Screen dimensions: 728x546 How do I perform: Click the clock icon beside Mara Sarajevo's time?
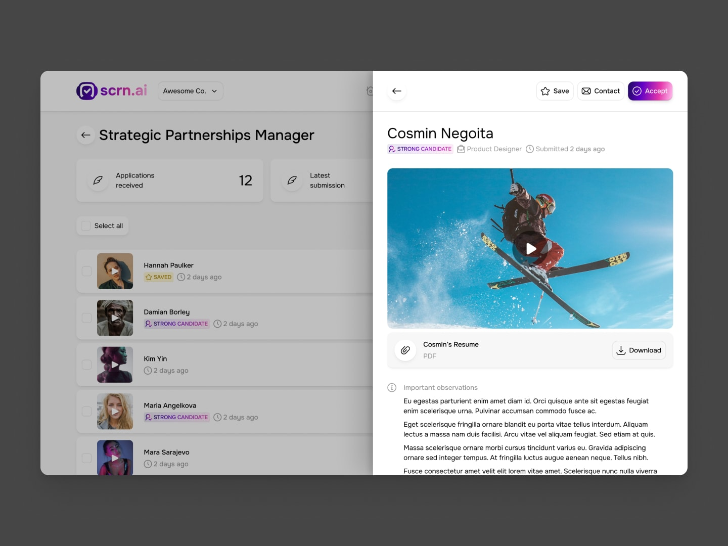coord(148,464)
